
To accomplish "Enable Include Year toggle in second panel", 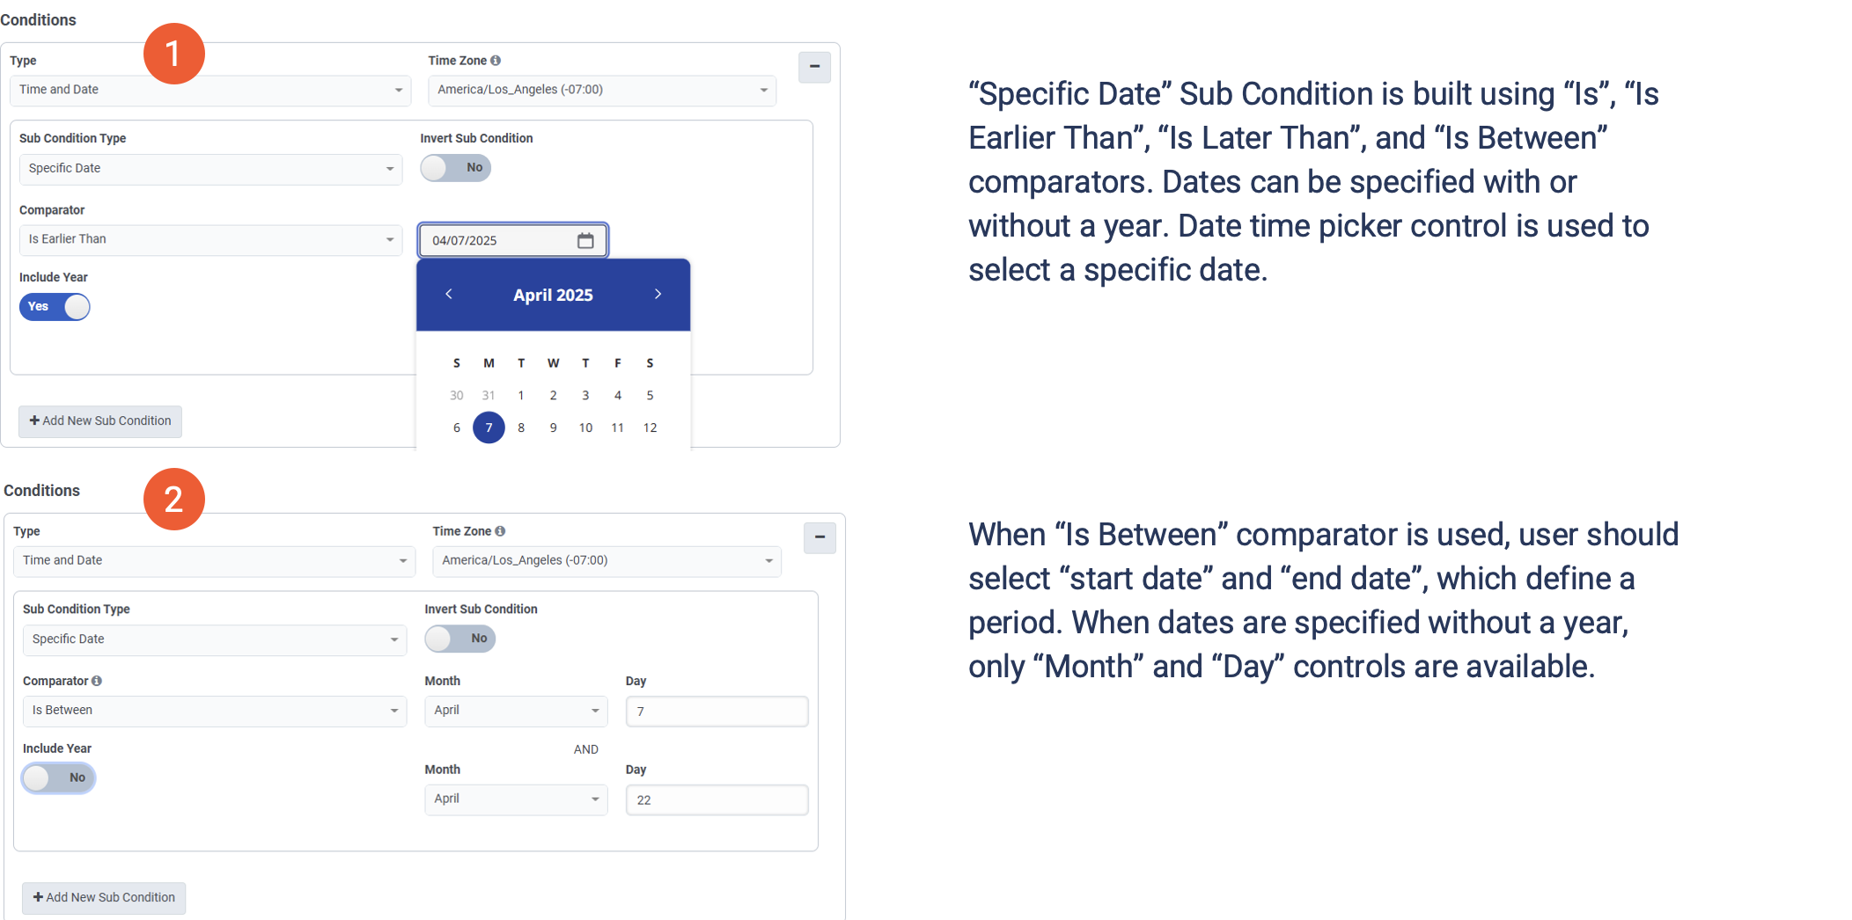I will (x=58, y=778).
